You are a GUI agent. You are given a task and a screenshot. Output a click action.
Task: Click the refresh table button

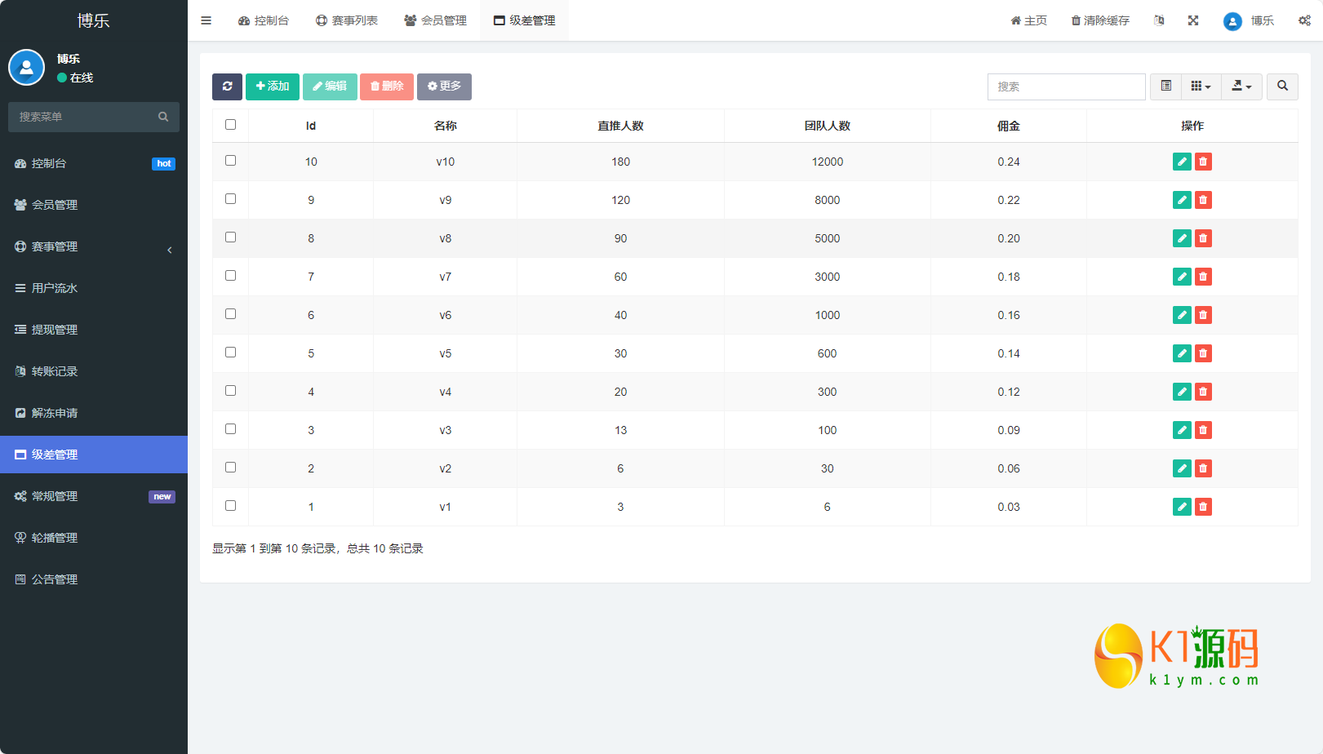(x=227, y=86)
